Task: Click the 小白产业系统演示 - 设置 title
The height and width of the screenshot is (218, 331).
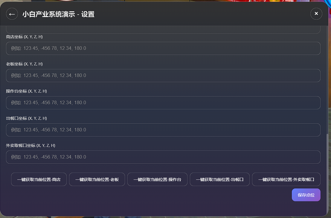Action: pos(59,14)
